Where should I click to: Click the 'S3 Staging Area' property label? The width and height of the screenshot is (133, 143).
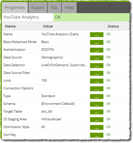click(15, 119)
